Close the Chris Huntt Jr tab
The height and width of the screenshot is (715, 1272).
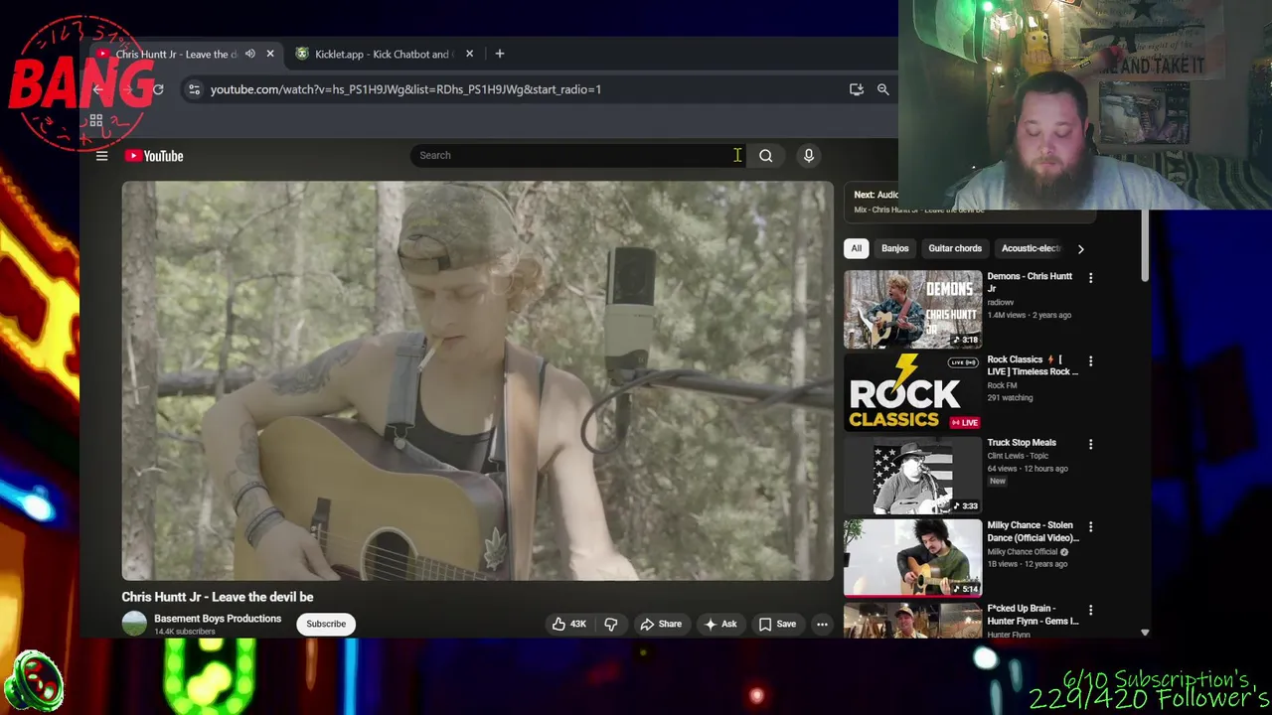tap(269, 54)
